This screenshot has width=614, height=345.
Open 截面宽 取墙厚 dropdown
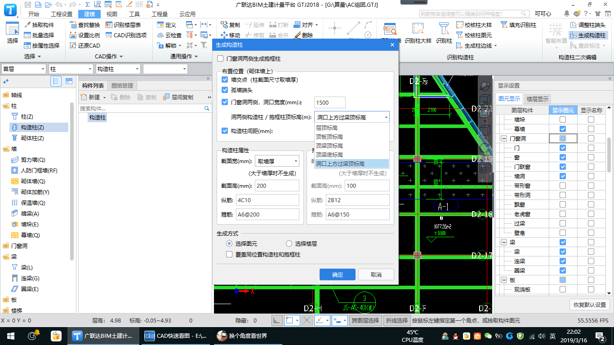point(277,161)
